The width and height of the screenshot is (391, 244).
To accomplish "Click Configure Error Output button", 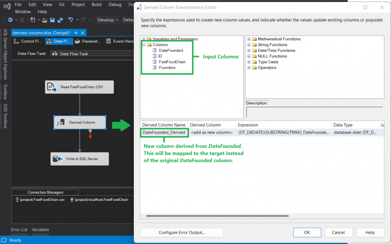I will click(x=182, y=232).
